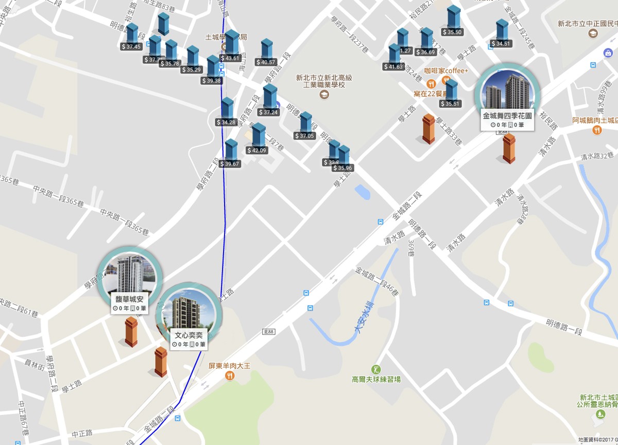Click the 高爾夫球練習場 place name
Image resolution: width=618 pixels, height=445 pixels.
(376, 379)
